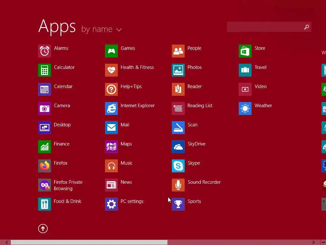The image size is (326, 245).
Task: Launch the Music headphones icon
Action: click(111, 166)
